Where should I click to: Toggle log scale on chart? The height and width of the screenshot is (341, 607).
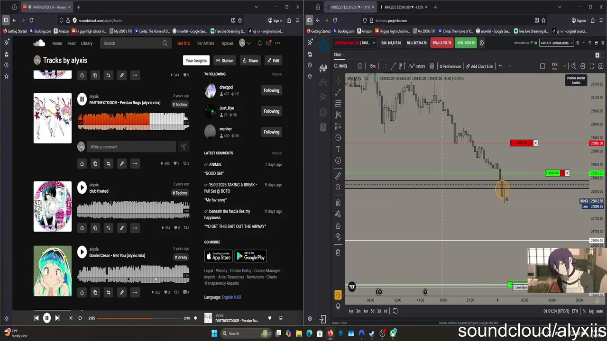591,311
